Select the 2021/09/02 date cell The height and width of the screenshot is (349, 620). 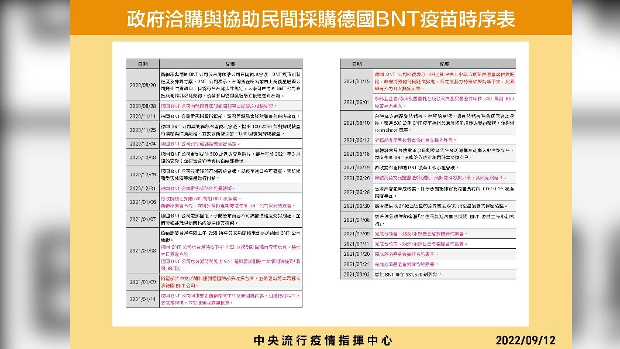(x=356, y=274)
